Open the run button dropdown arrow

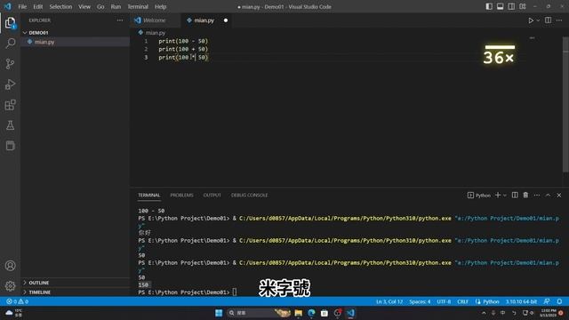[538, 20]
